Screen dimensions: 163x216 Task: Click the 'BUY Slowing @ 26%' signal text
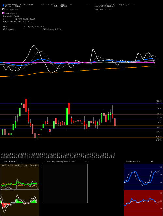click(52, 29)
